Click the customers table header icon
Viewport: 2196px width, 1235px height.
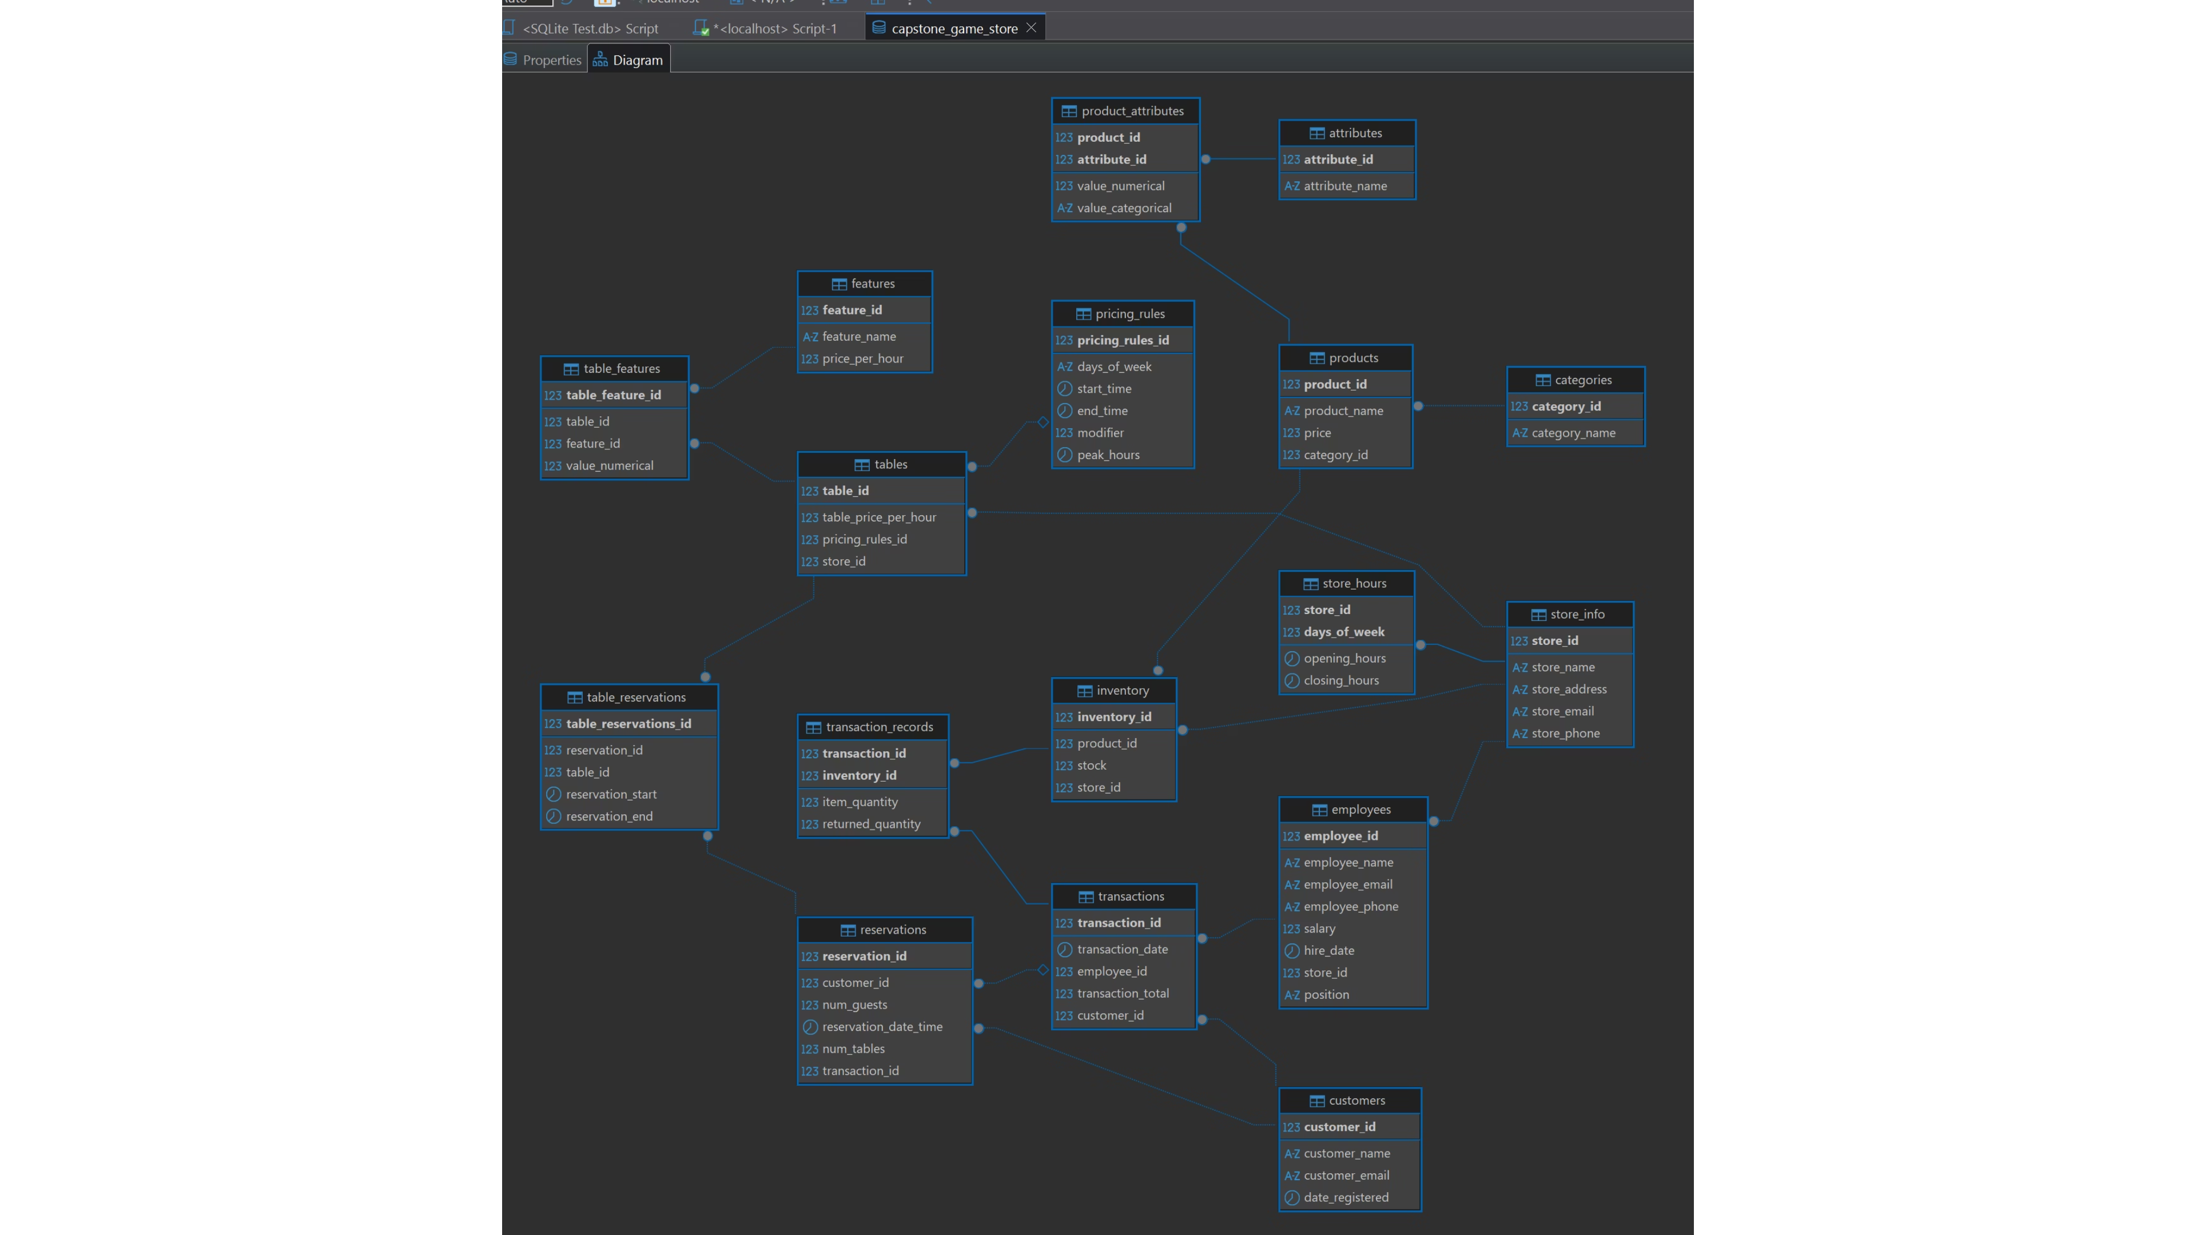1317,1101
